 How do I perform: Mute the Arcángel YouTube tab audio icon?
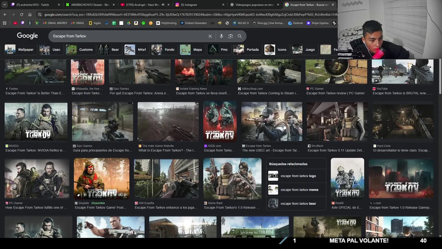pos(163,5)
